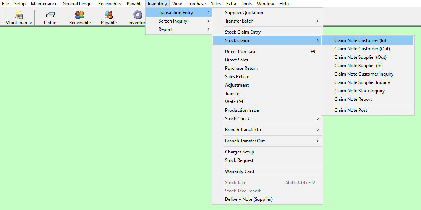Open the General Ledger menu
Image resolution: width=421 pixels, height=210 pixels.
78,4
